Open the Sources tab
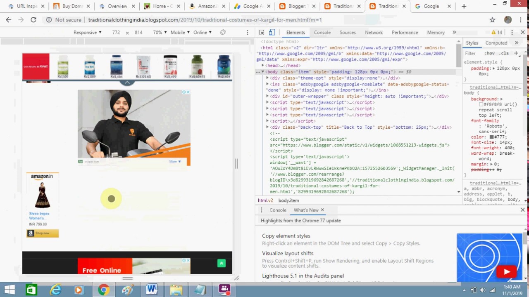The width and height of the screenshot is (529, 297). (348, 32)
